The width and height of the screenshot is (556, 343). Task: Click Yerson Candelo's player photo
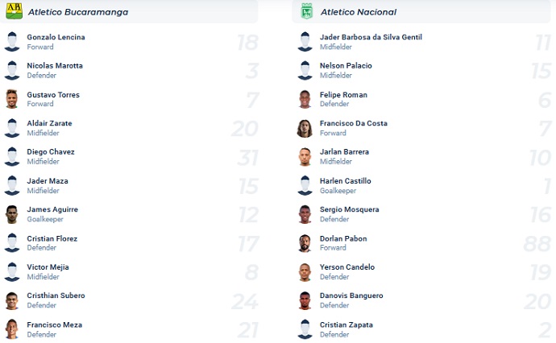pyautogui.click(x=305, y=272)
